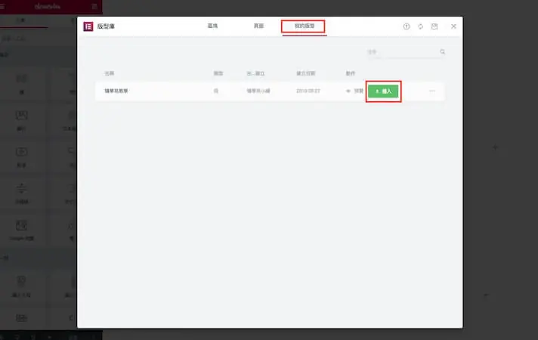Open the Pages tab in template library
Screen dimensions: 538x340
(x=258, y=26)
